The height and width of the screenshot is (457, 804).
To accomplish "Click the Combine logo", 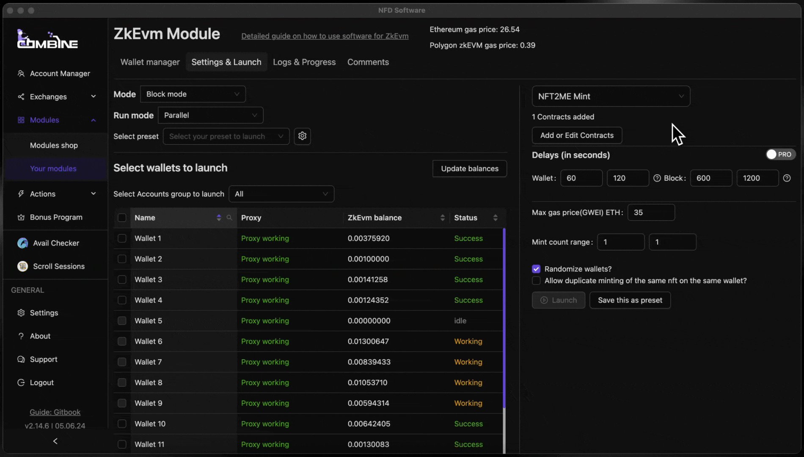I will click(47, 39).
